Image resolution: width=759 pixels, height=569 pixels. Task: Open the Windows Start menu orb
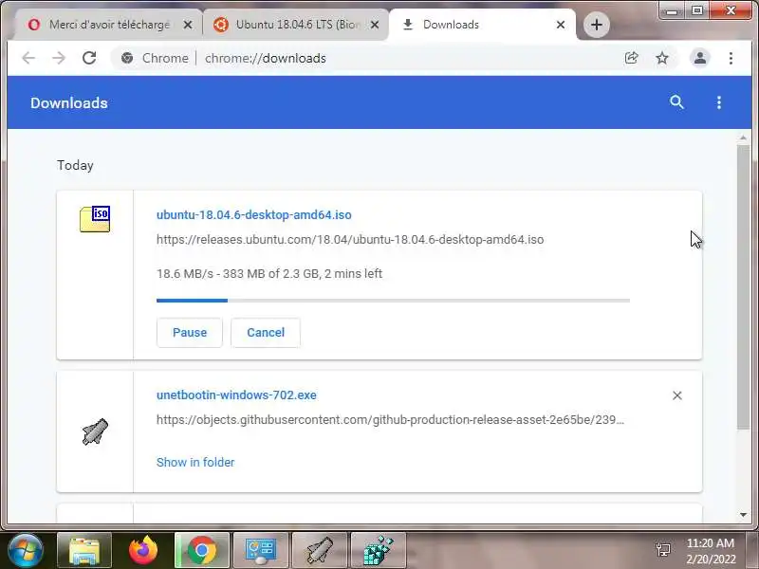pos(26,550)
